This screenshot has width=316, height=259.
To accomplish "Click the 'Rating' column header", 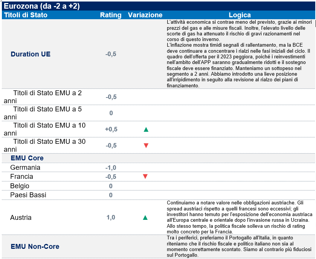I will tap(111, 15).
